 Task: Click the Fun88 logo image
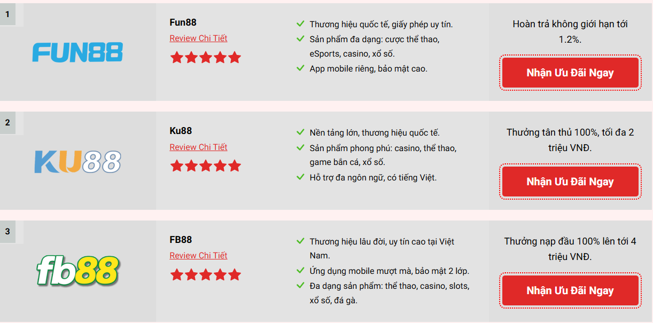pos(77,52)
